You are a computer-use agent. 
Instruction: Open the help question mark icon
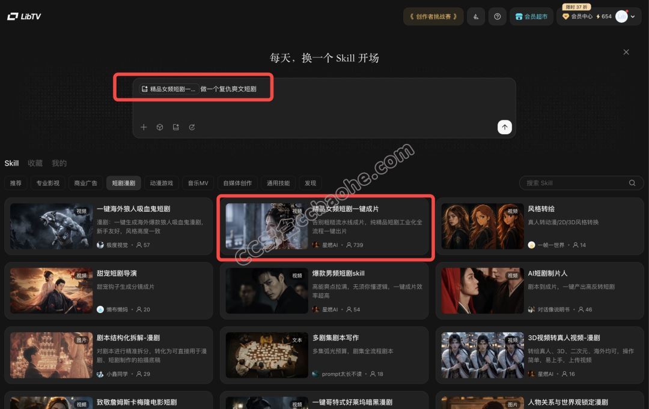[x=498, y=17]
